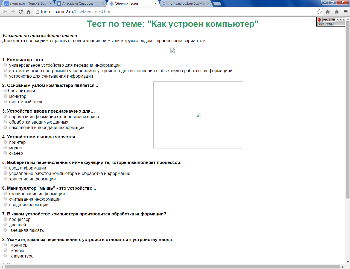This screenshot has height=269, width=350.
Task: Select 'устройство для считывания информации' option
Action: (5, 76)
